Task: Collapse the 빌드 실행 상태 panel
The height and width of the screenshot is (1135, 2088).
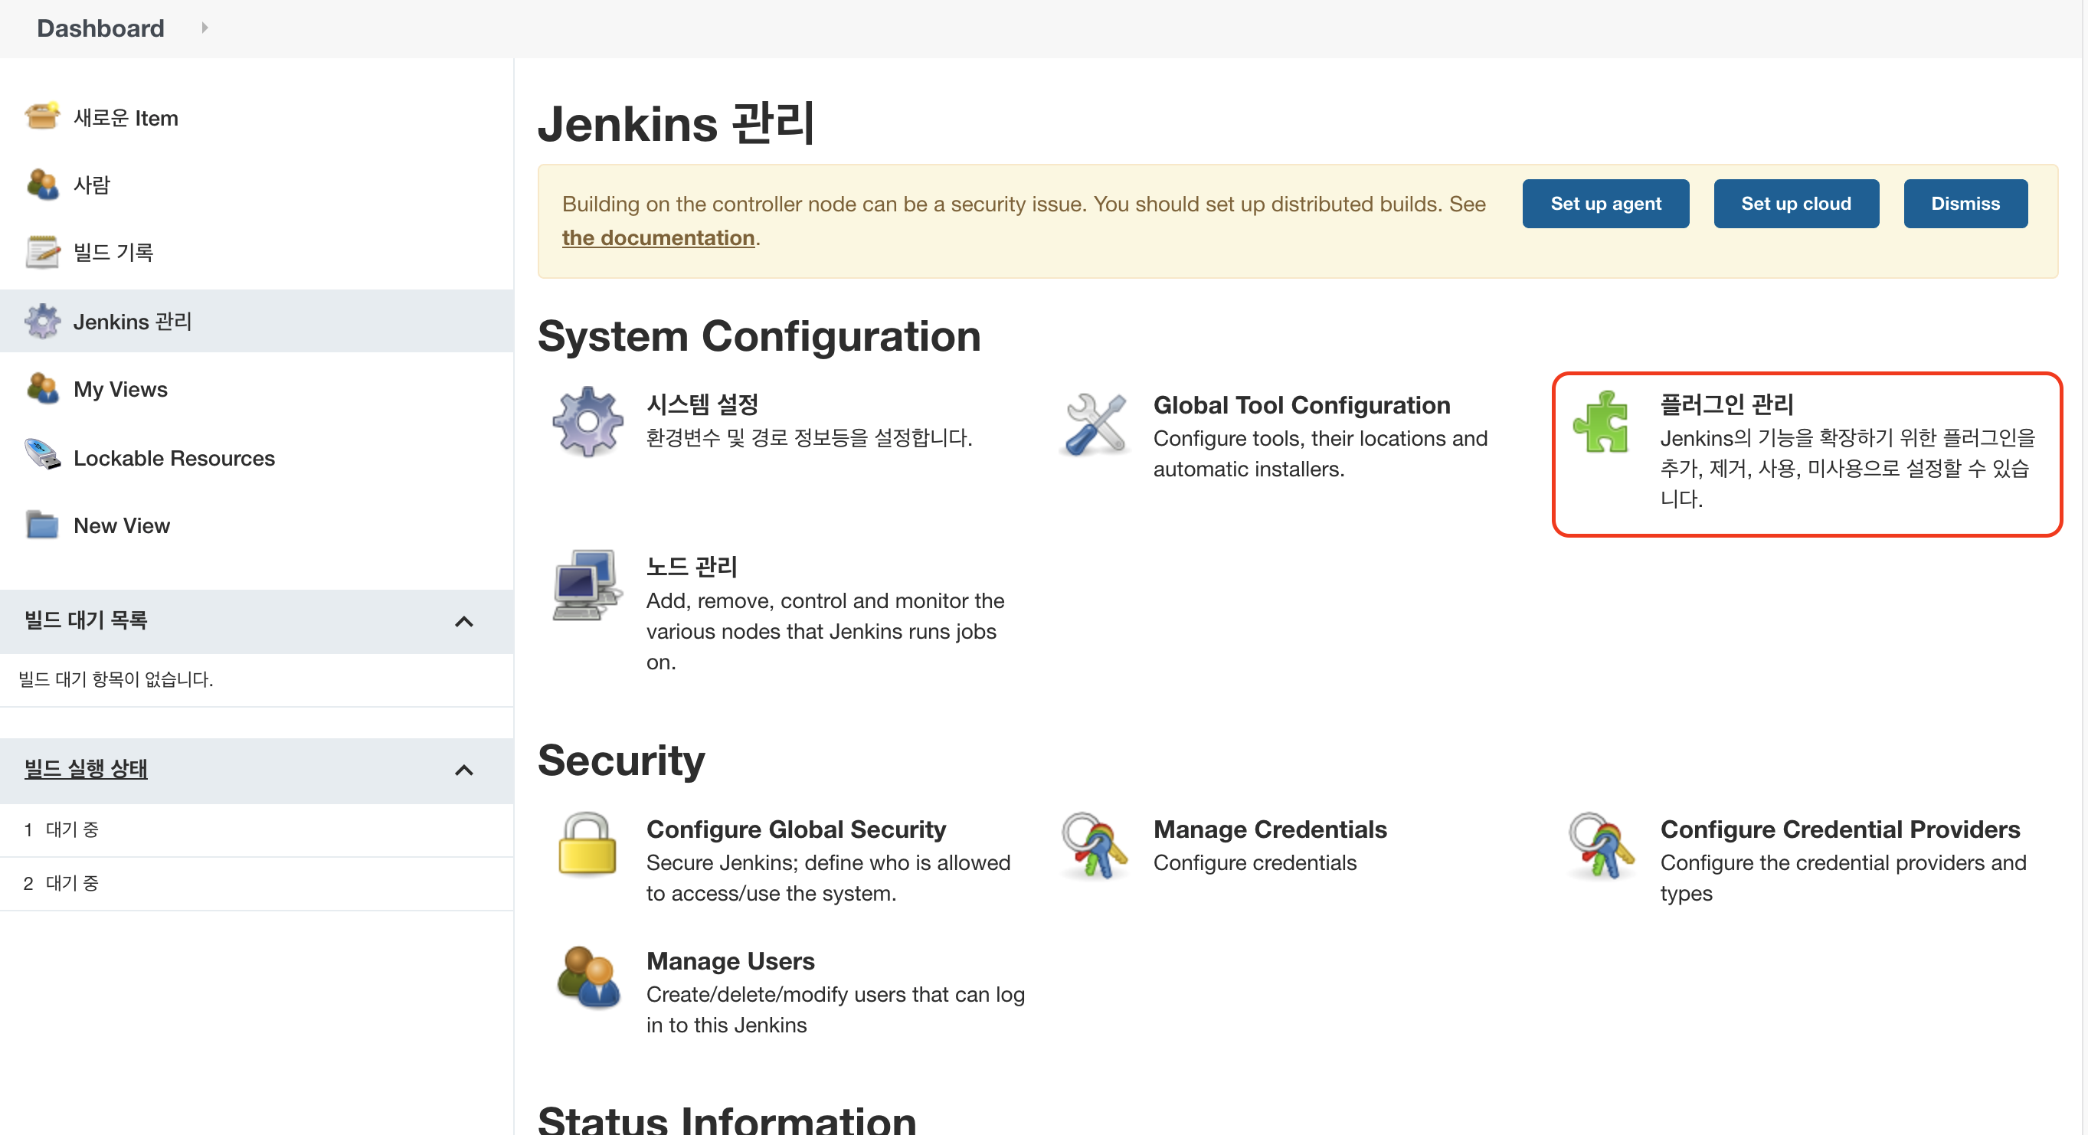Action: (x=463, y=770)
